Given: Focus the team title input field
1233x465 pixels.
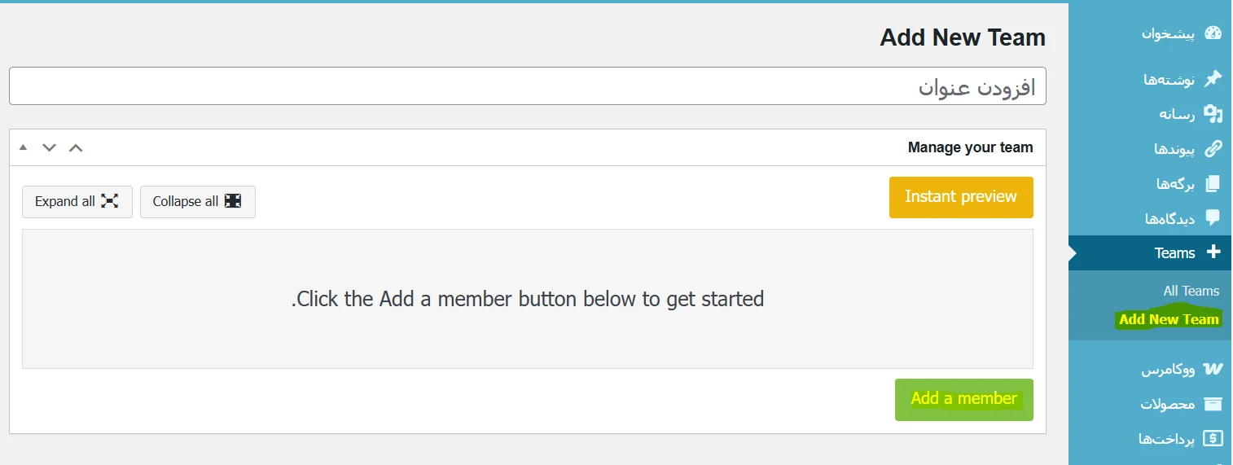Looking at the screenshot, I should [x=527, y=86].
